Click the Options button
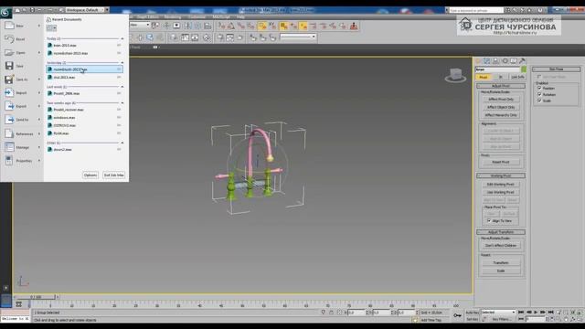 tap(90, 175)
